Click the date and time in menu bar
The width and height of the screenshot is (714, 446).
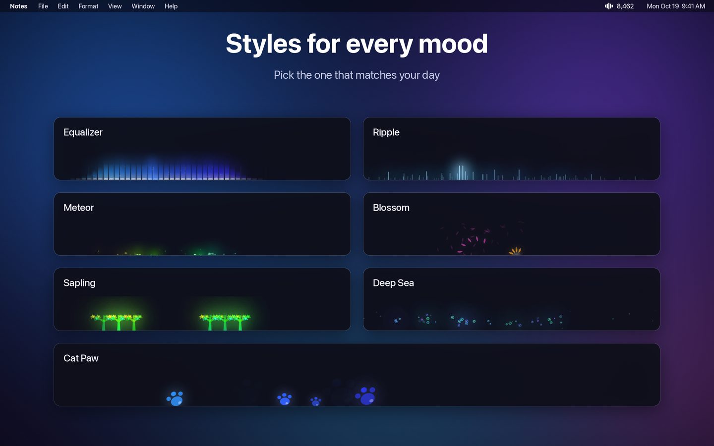point(676,6)
